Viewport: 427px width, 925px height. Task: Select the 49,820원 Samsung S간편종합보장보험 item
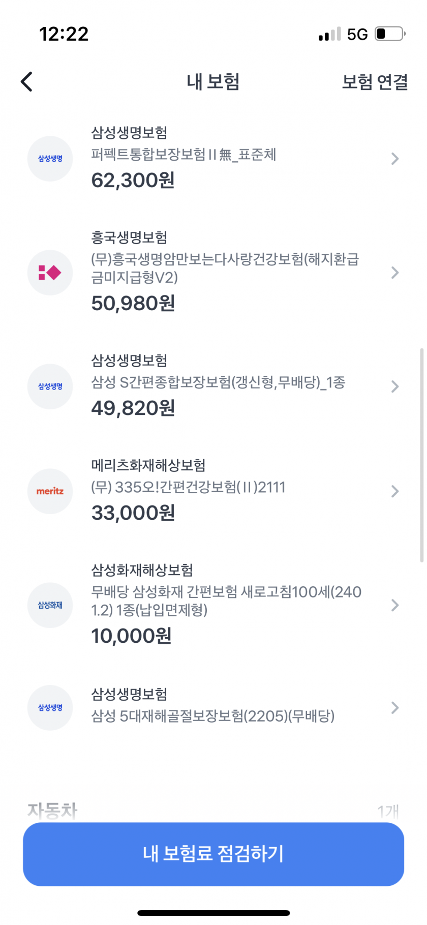pos(219,387)
